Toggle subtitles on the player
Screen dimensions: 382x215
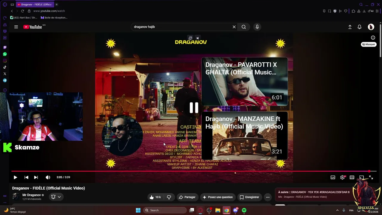coord(333,177)
